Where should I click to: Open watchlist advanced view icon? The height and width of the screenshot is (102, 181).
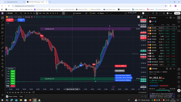(170, 18)
